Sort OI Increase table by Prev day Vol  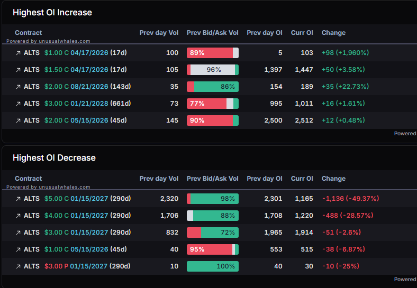tap(159, 33)
